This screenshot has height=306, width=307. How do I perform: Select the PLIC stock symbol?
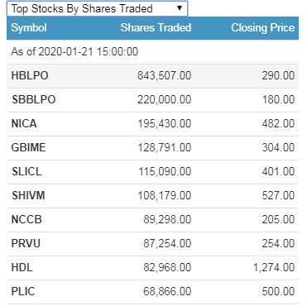tap(23, 292)
